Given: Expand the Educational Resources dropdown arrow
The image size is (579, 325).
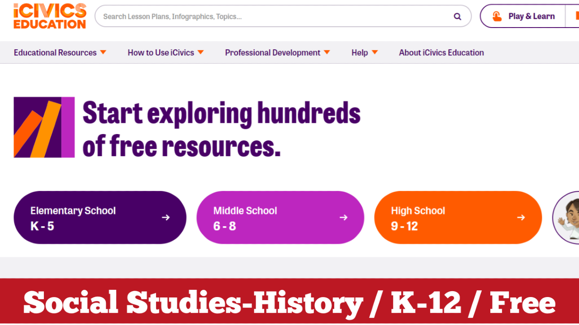Looking at the screenshot, I should point(103,52).
